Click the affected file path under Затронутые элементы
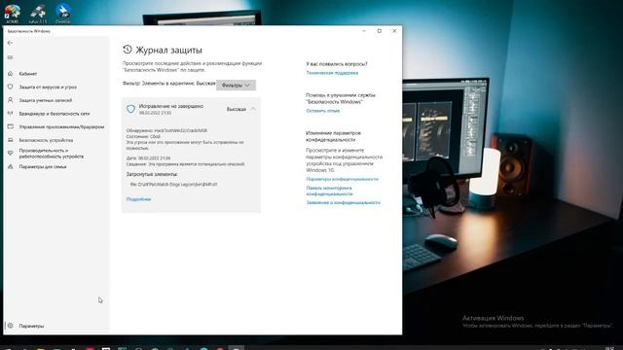This screenshot has height=350, width=623. [173, 185]
